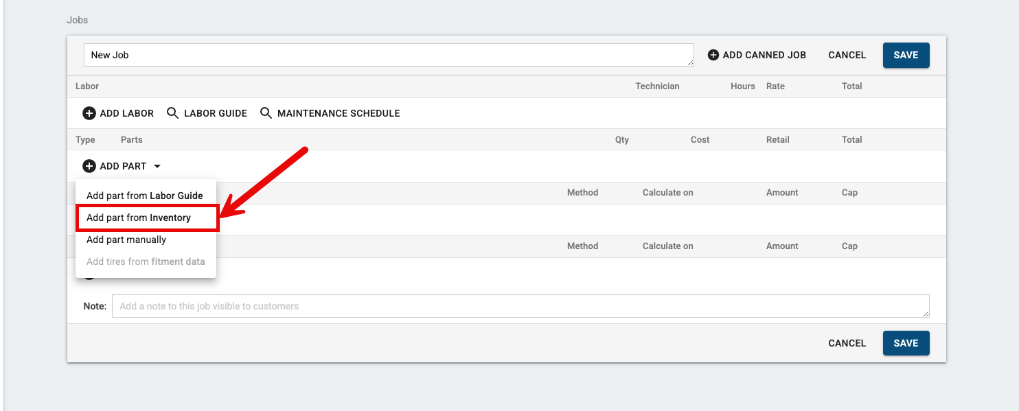Click the ADD LABOR plus icon
Image resolution: width=1019 pixels, height=411 pixels.
[89, 113]
